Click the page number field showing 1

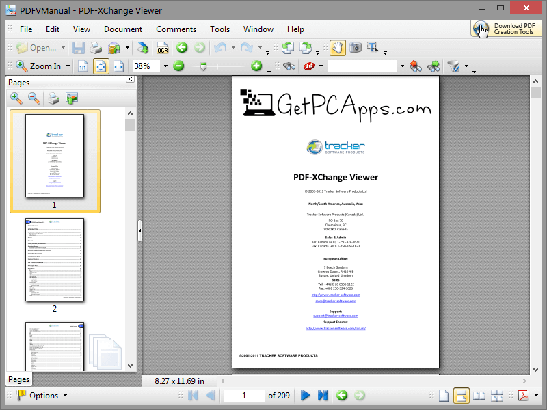click(244, 396)
